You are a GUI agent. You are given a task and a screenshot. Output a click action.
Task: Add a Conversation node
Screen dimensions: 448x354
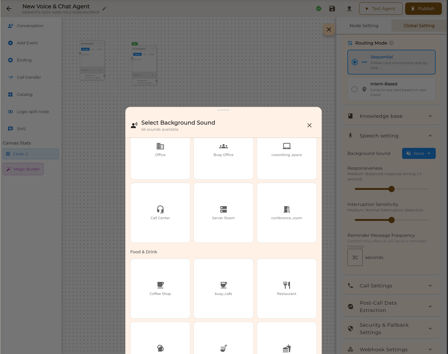[30, 26]
